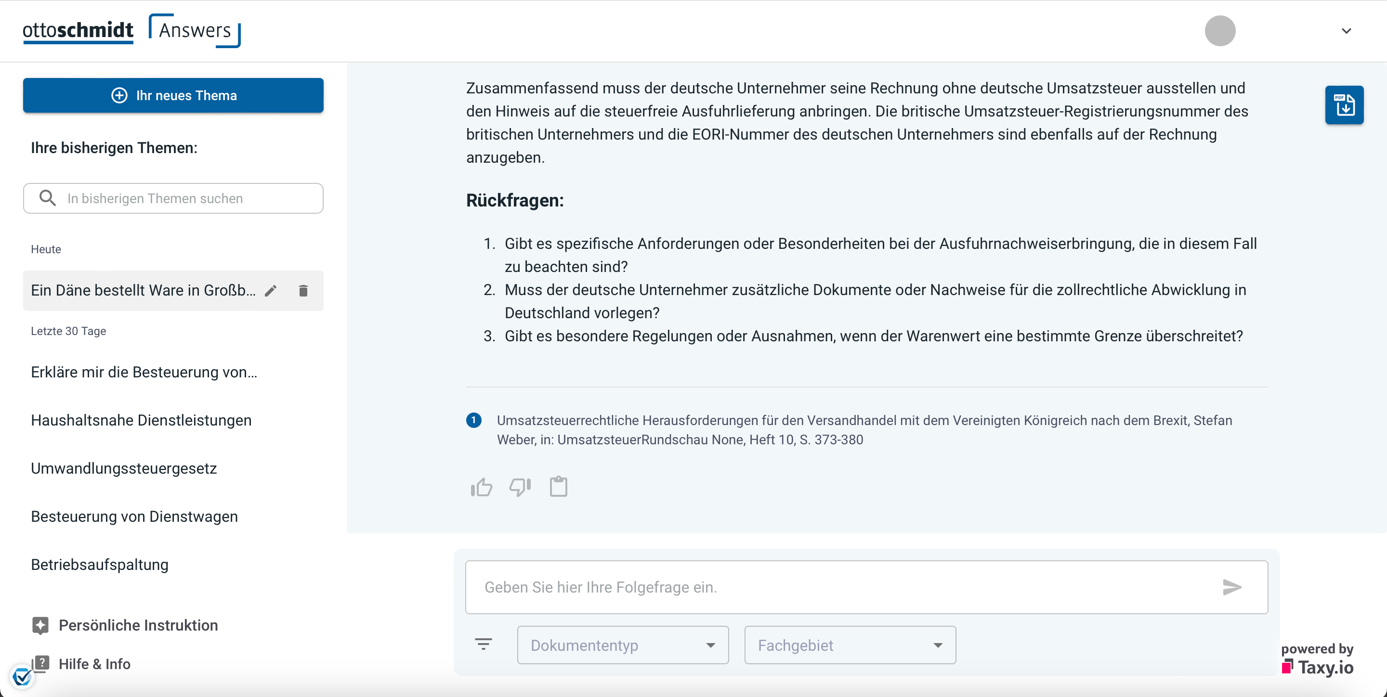Click the Rückfragen heading
The image size is (1387, 697).
pyautogui.click(x=515, y=200)
